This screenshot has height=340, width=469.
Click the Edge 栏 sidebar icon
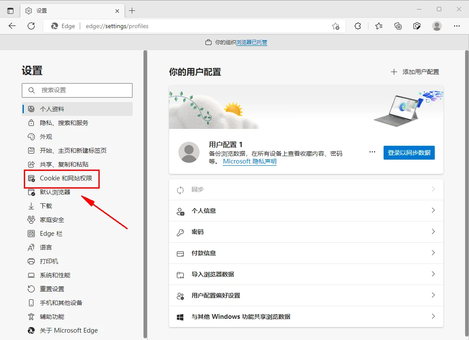click(x=31, y=234)
